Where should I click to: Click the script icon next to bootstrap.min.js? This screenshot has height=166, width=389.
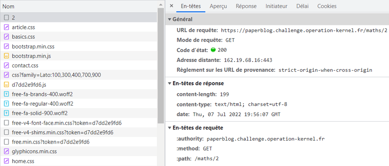(6, 56)
